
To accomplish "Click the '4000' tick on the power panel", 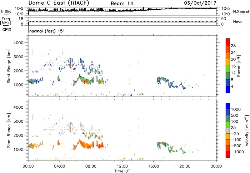I will [18, 43].
